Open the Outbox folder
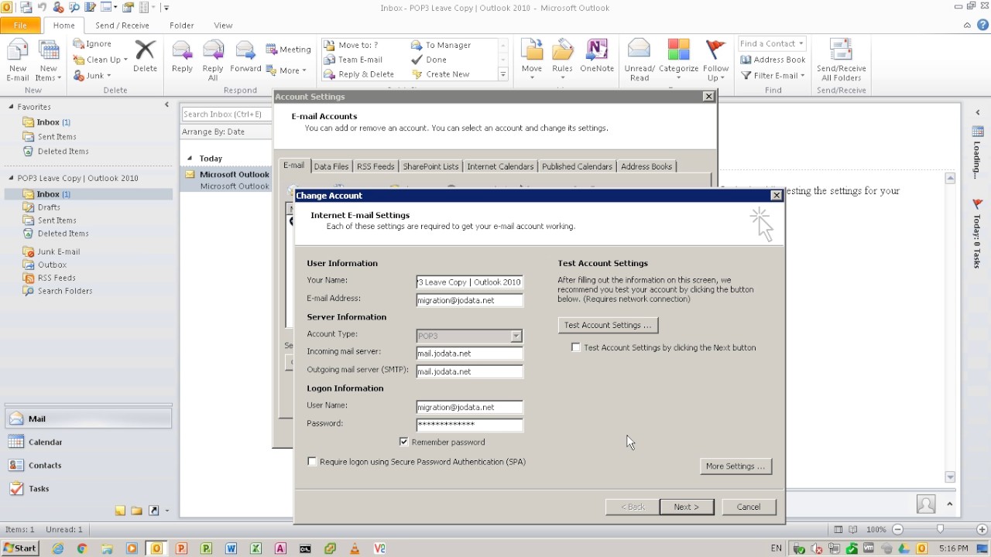The height and width of the screenshot is (557, 991). [x=52, y=265]
